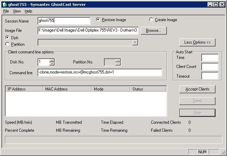Click the GhostCast Server title bar icon
The image size is (227, 156).
pyautogui.click(x=5, y=5)
